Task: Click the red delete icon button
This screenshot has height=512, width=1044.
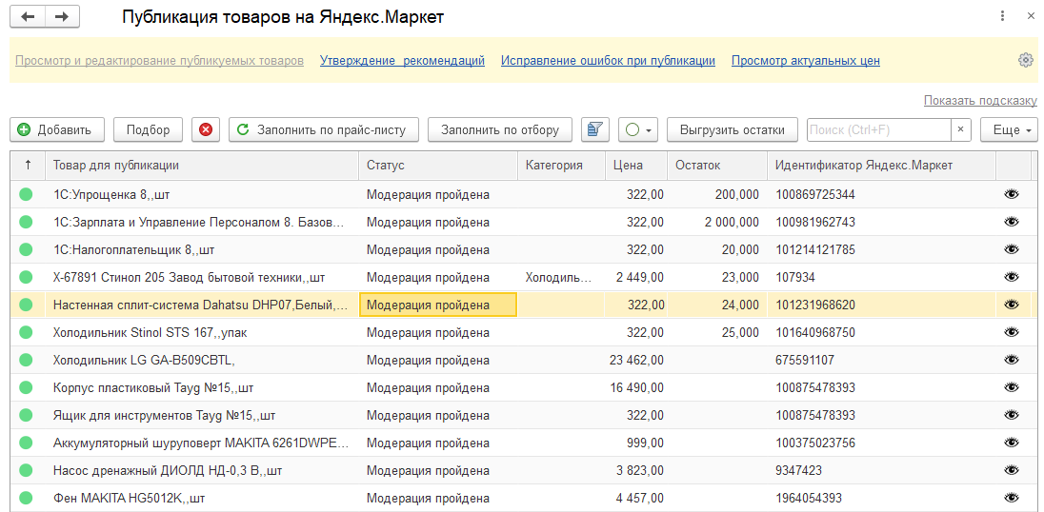Action: (x=206, y=130)
